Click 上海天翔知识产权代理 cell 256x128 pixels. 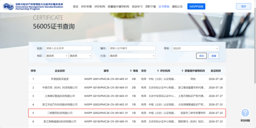pos(192,96)
